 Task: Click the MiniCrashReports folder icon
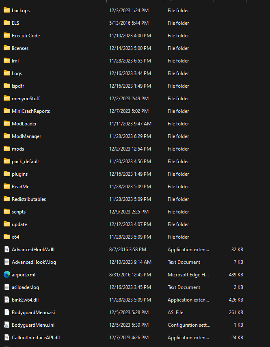tap(7, 111)
